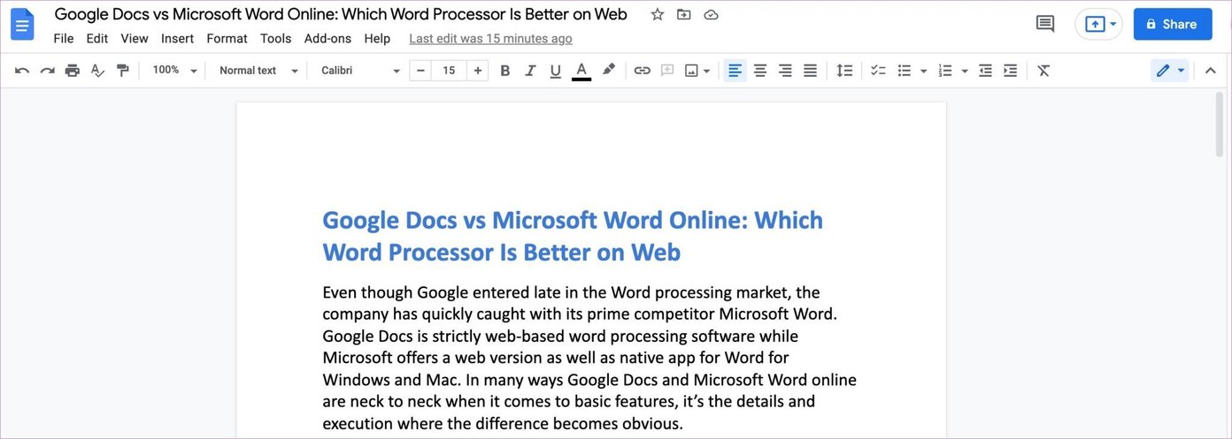
Task: Hide the menus with the chevron
Action: (1211, 71)
